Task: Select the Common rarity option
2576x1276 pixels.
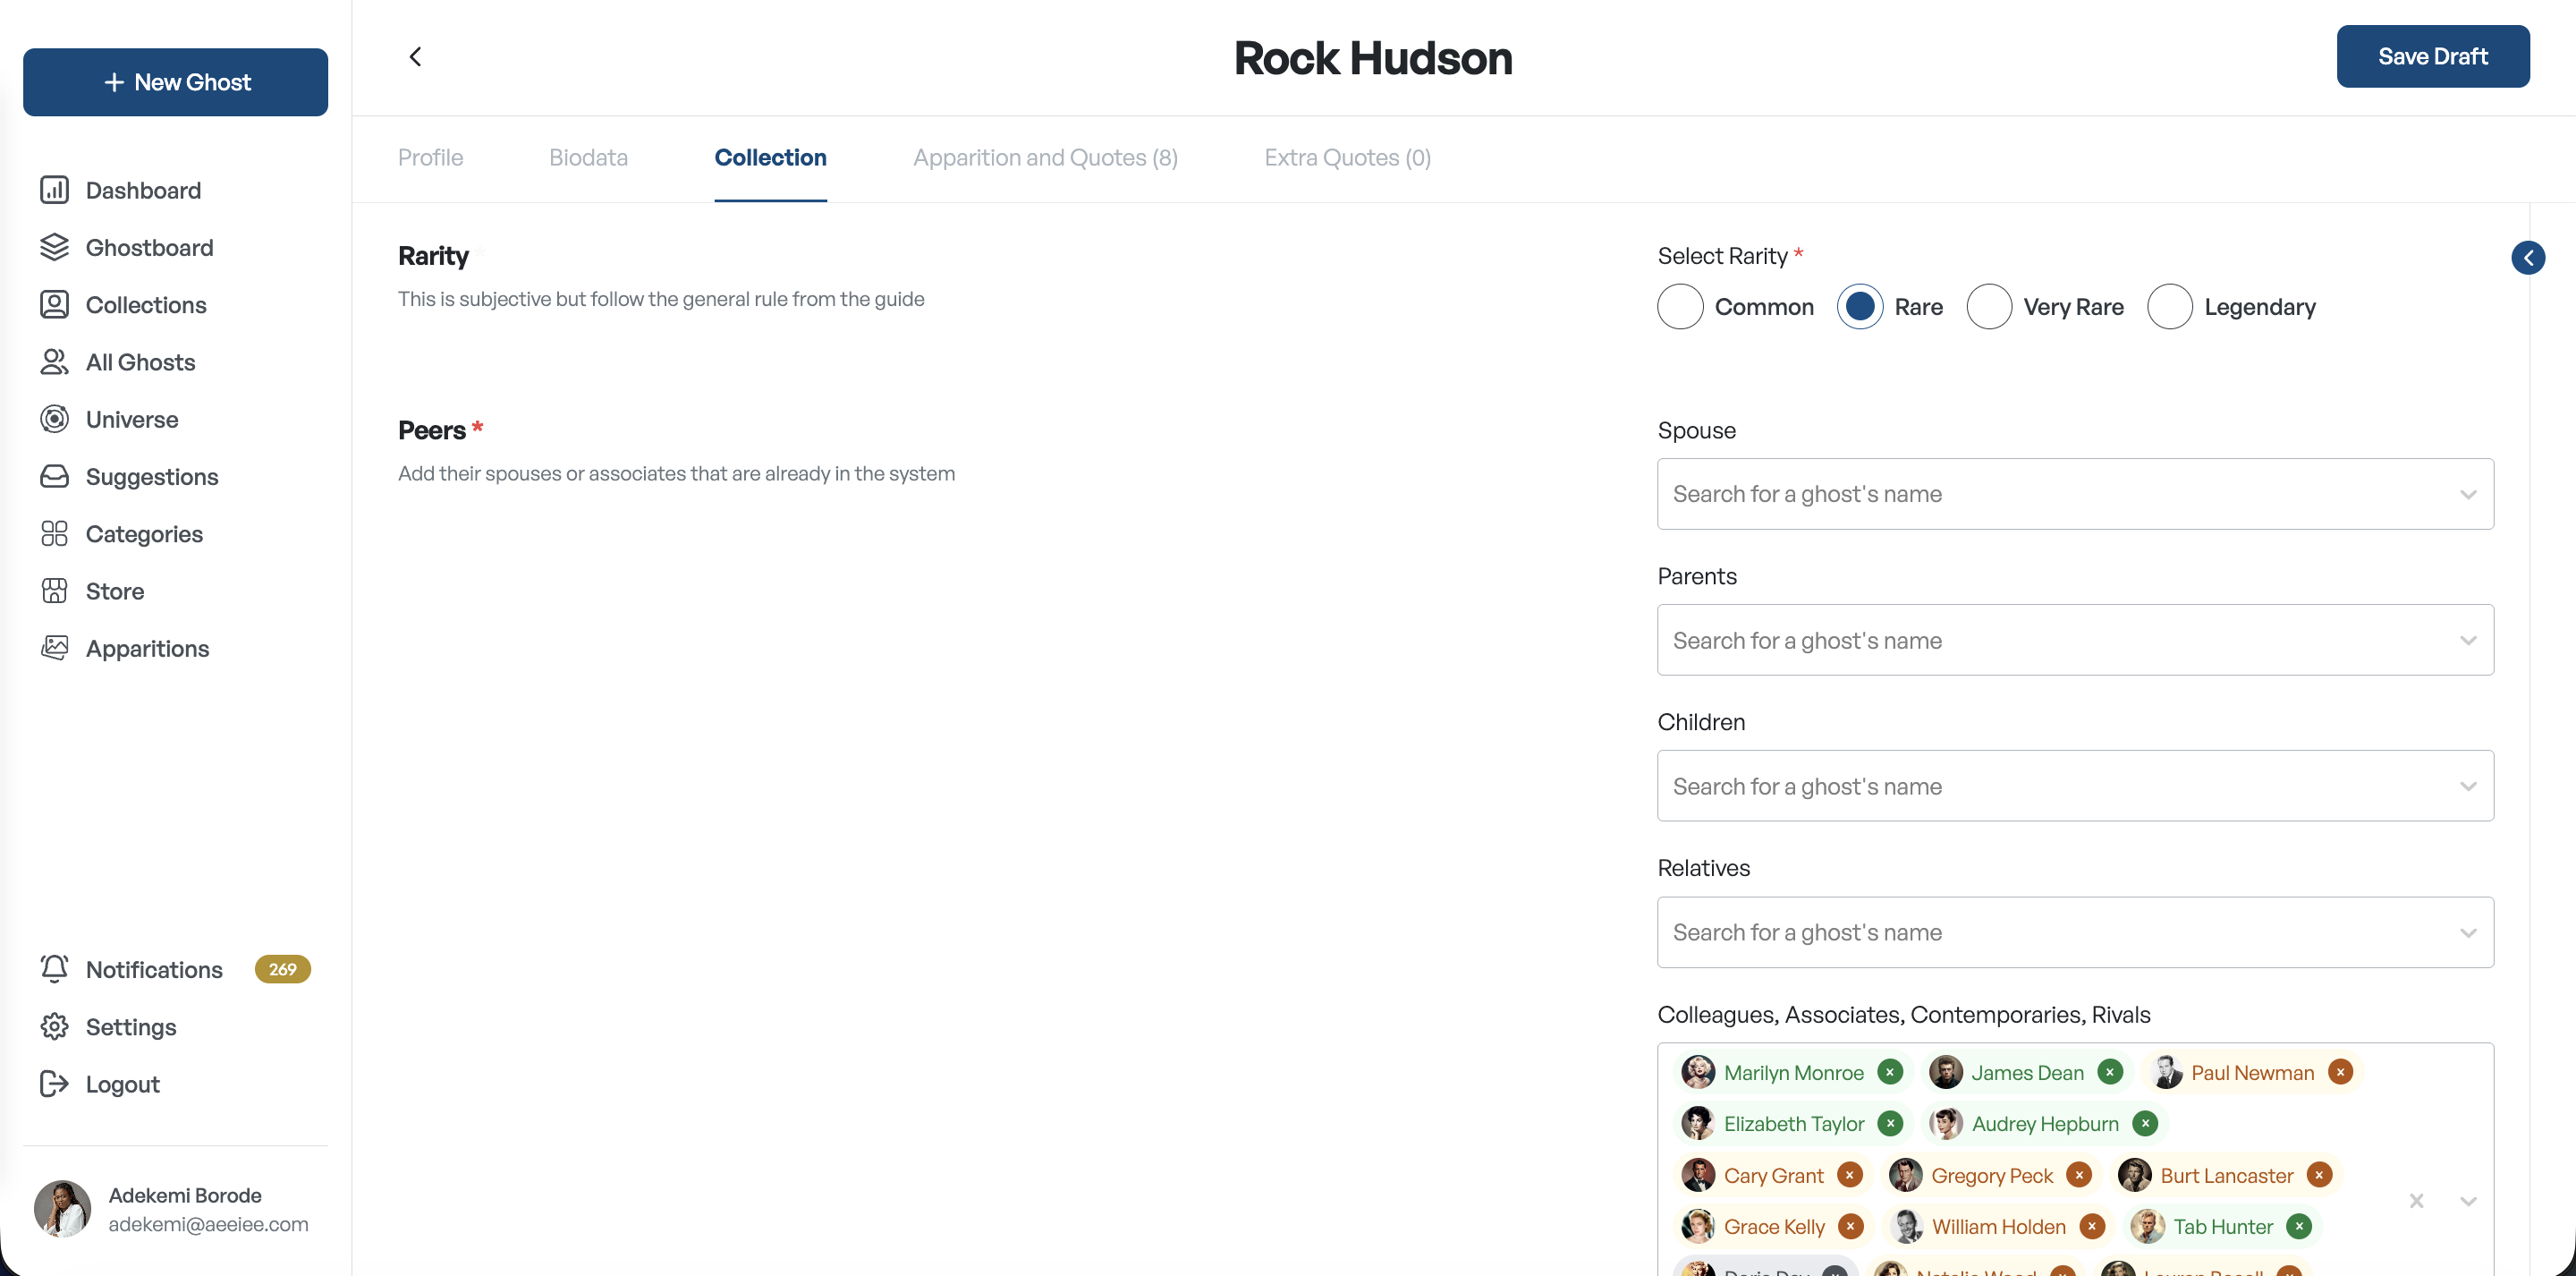Action: point(1680,307)
